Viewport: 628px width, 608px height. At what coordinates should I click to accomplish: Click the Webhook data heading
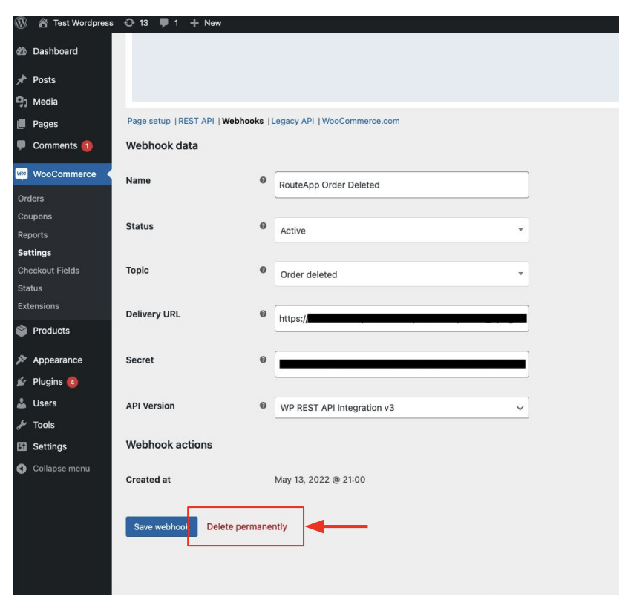[x=162, y=145]
